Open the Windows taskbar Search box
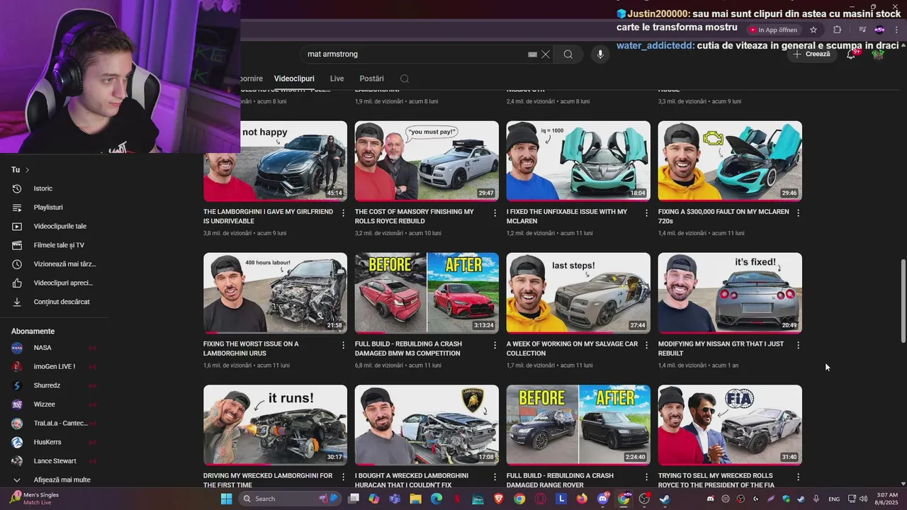907x510 pixels. click(290, 499)
